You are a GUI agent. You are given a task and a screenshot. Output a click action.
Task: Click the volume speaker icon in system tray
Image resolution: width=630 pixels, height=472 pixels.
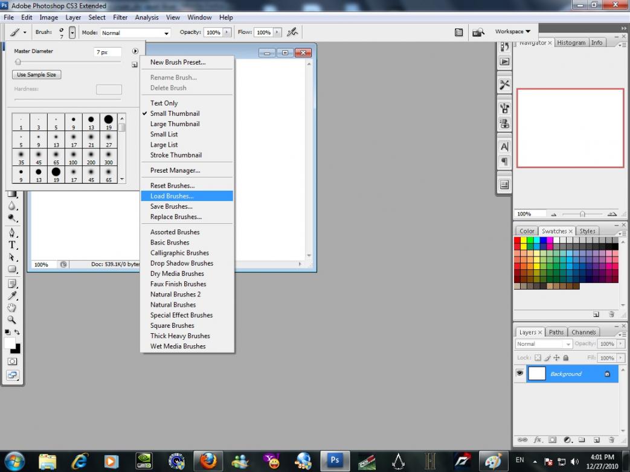(574, 462)
